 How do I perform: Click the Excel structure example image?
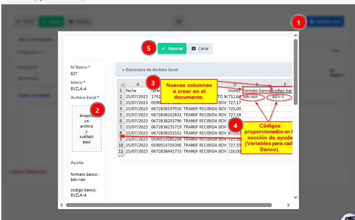pyautogui.click(x=203, y=118)
